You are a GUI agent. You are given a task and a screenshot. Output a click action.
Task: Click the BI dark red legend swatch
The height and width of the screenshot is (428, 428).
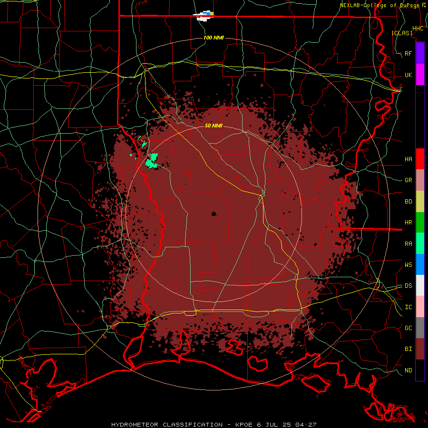[420, 349]
